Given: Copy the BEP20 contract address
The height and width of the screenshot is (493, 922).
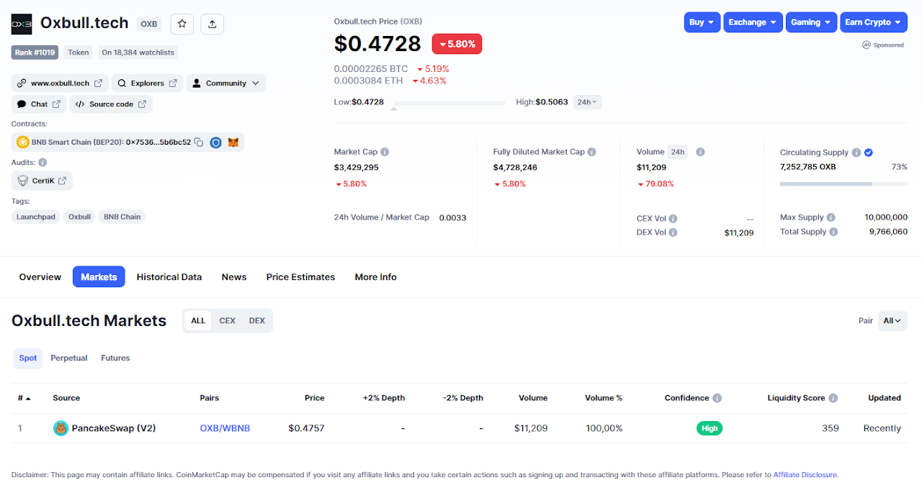Looking at the screenshot, I should tap(199, 143).
